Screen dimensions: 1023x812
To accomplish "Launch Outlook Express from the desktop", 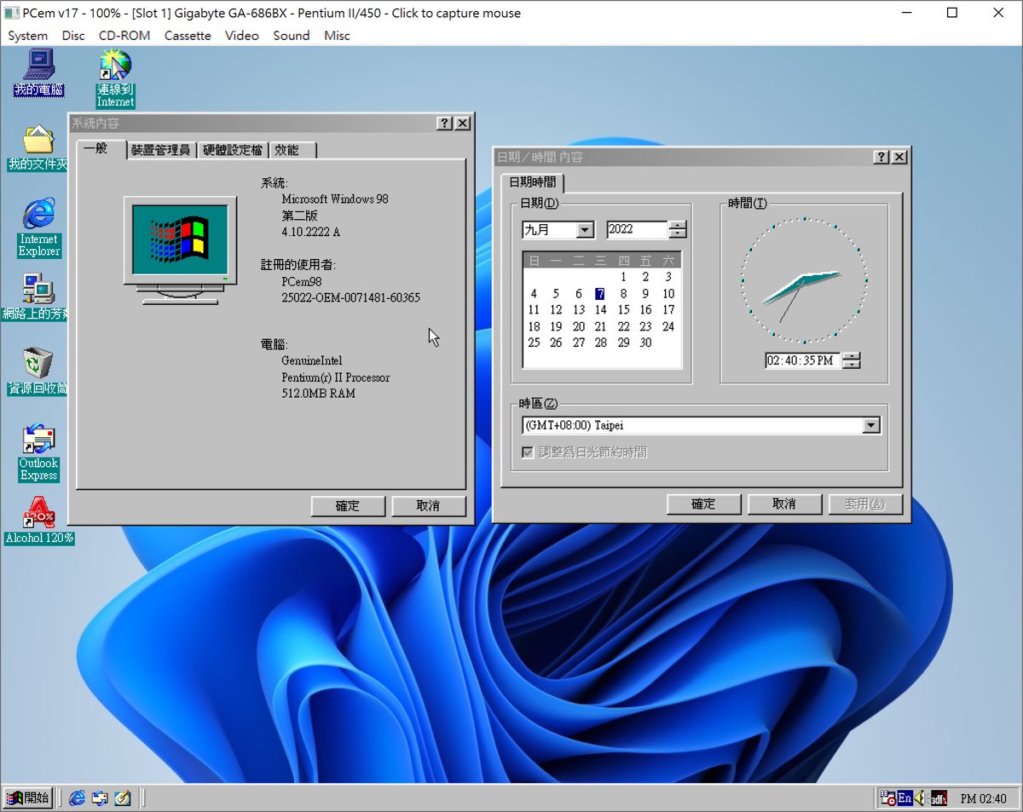I will [39, 452].
